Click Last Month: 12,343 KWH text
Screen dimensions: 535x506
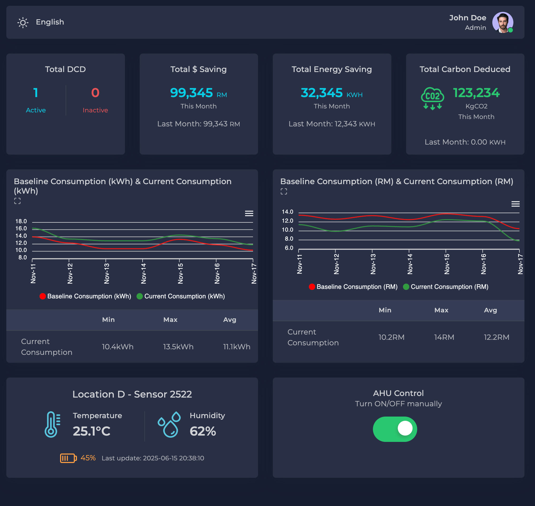tap(332, 124)
